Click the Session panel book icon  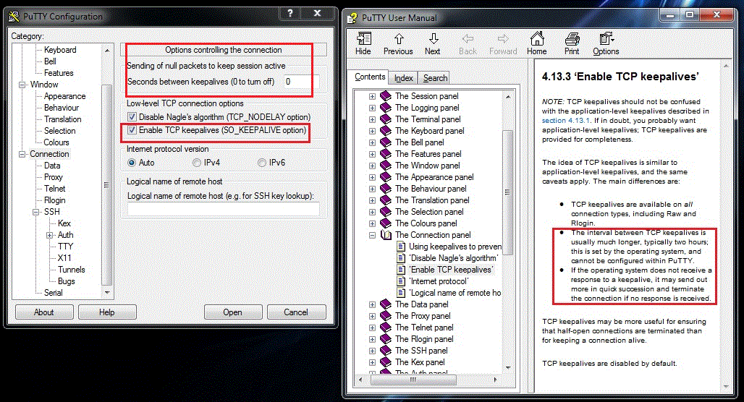[386, 95]
